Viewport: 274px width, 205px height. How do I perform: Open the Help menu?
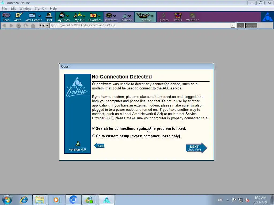(53, 9)
